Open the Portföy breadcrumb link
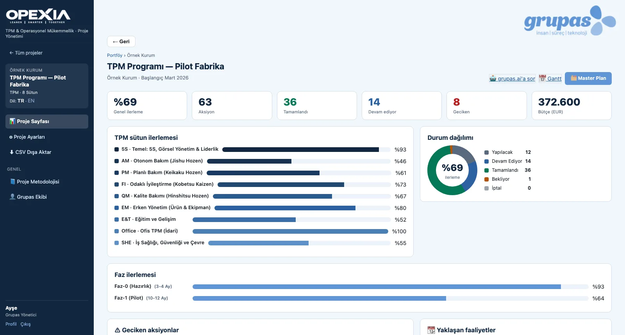The width and height of the screenshot is (625, 335). (x=114, y=55)
